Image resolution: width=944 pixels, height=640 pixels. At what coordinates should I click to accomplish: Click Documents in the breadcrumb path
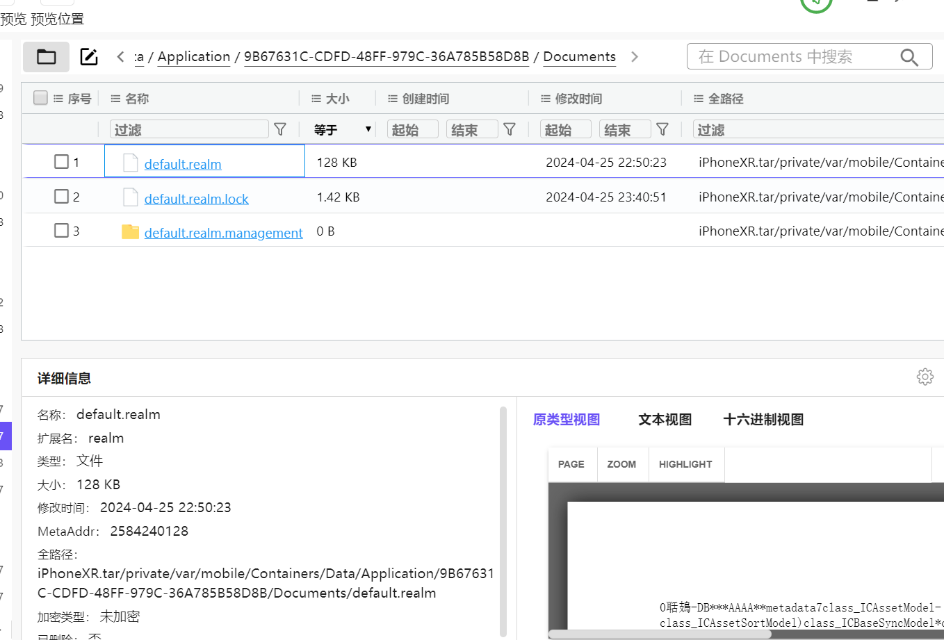(x=579, y=57)
